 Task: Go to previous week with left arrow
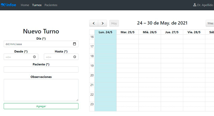click(x=94, y=23)
